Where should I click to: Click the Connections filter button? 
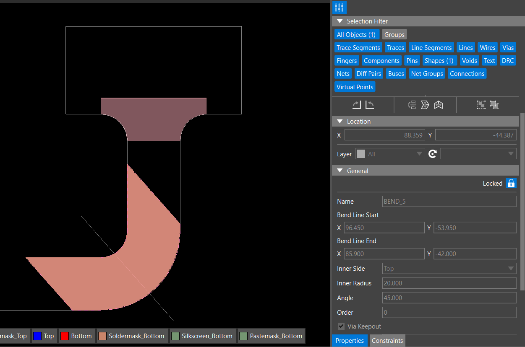pyautogui.click(x=467, y=73)
